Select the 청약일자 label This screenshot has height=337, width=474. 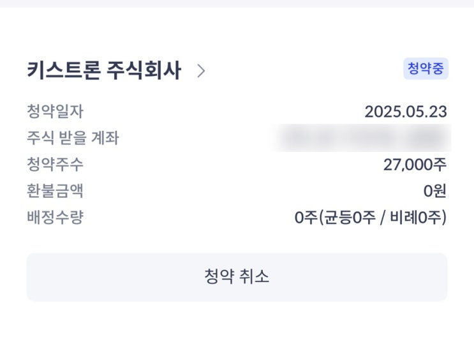pyautogui.click(x=55, y=112)
